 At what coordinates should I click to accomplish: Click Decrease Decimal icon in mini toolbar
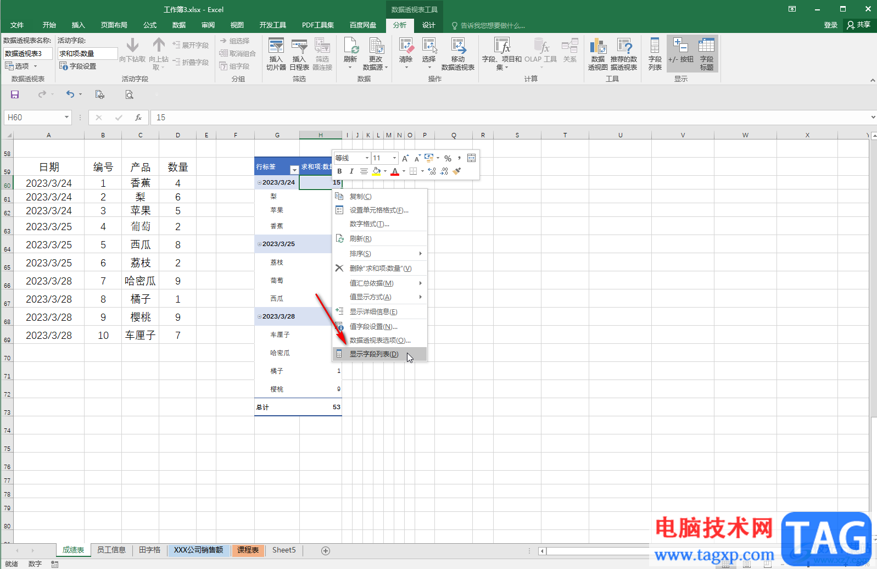tap(444, 171)
